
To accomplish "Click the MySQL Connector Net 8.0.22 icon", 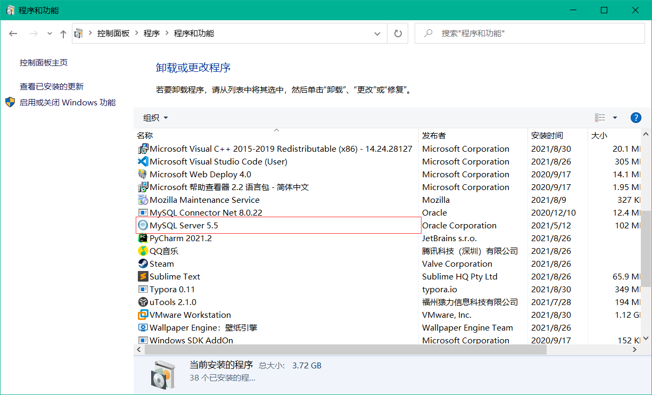I will pyautogui.click(x=143, y=213).
